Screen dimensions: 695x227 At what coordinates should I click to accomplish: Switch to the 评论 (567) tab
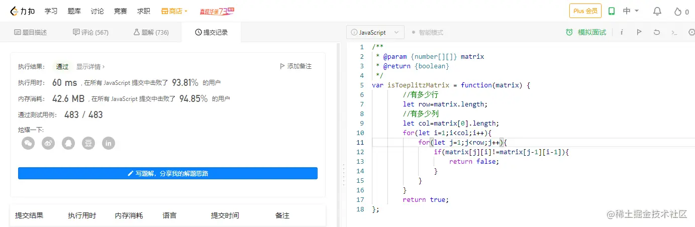(x=90, y=32)
